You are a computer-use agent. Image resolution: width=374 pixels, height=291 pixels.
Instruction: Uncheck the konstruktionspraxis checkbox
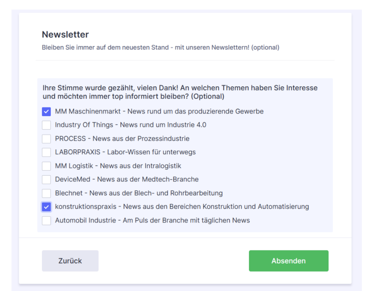[46, 207]
